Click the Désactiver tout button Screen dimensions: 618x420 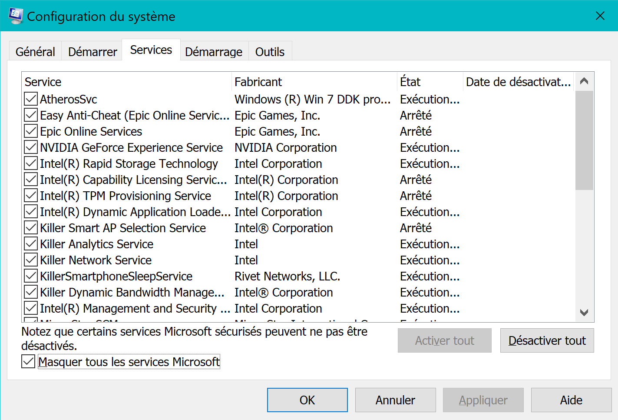[x=547, y=340]
